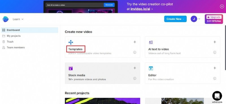226x104 pixels.
Task: Click the 'Create new video' heading
Action: pyautogui.click(x=79, y=32)
